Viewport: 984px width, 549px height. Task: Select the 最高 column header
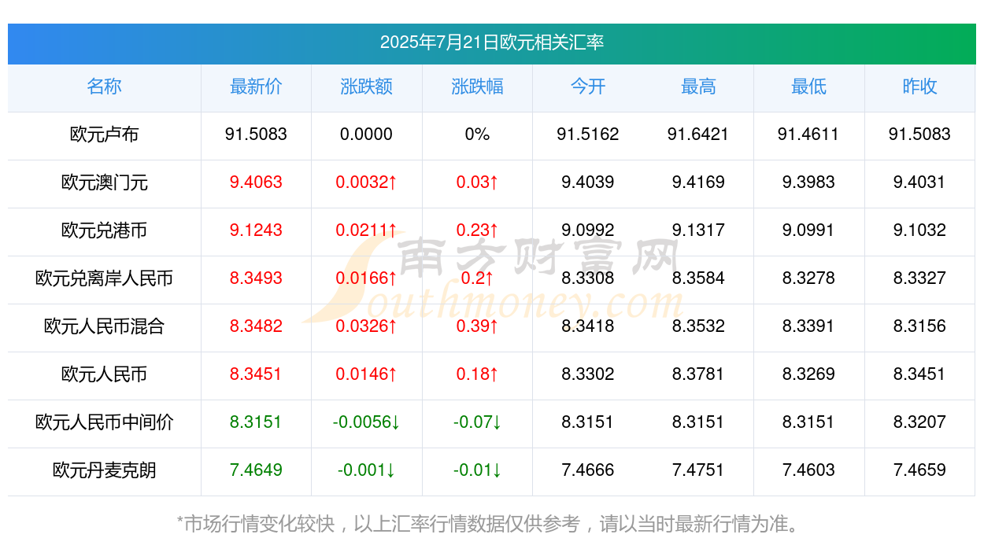698,87
